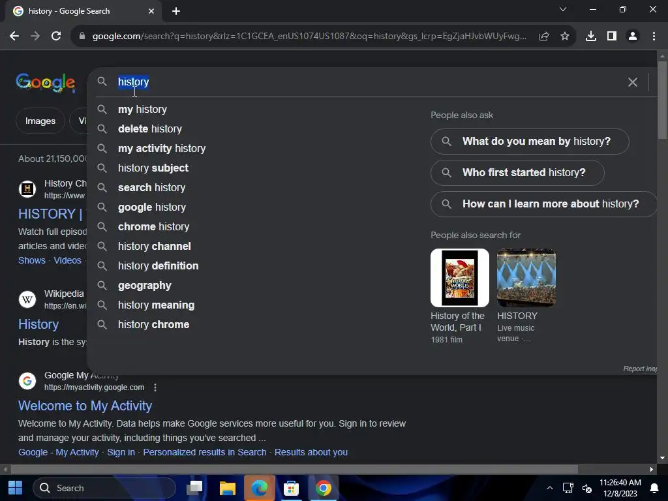Open Microsoft Edge from the taskbar
Image resolution: width=668 pixels, height=501 pixels.
[x=259, y=488]
